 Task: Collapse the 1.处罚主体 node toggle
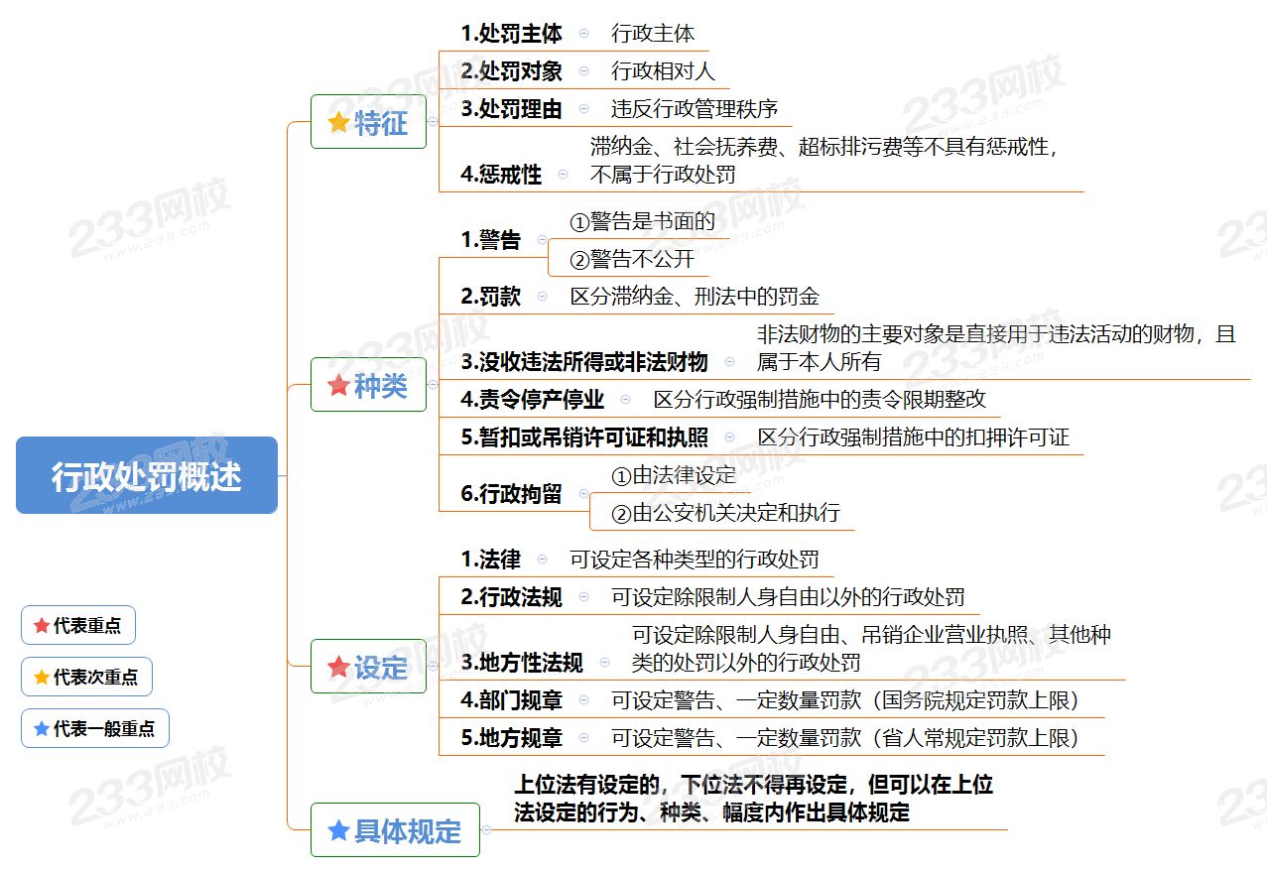583,33
